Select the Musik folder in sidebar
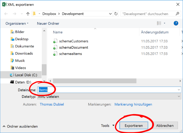183x133 pixels. [20, 61]
